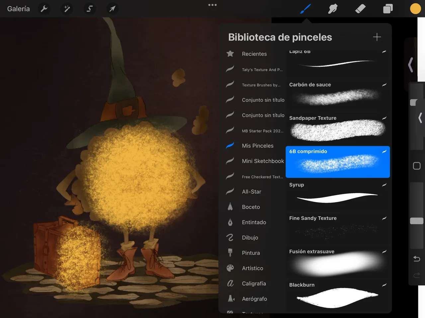Click the Mini Sketchbook brush icon
The height and width of the screenshot is (318, 425).
click(x=230, y=161)
